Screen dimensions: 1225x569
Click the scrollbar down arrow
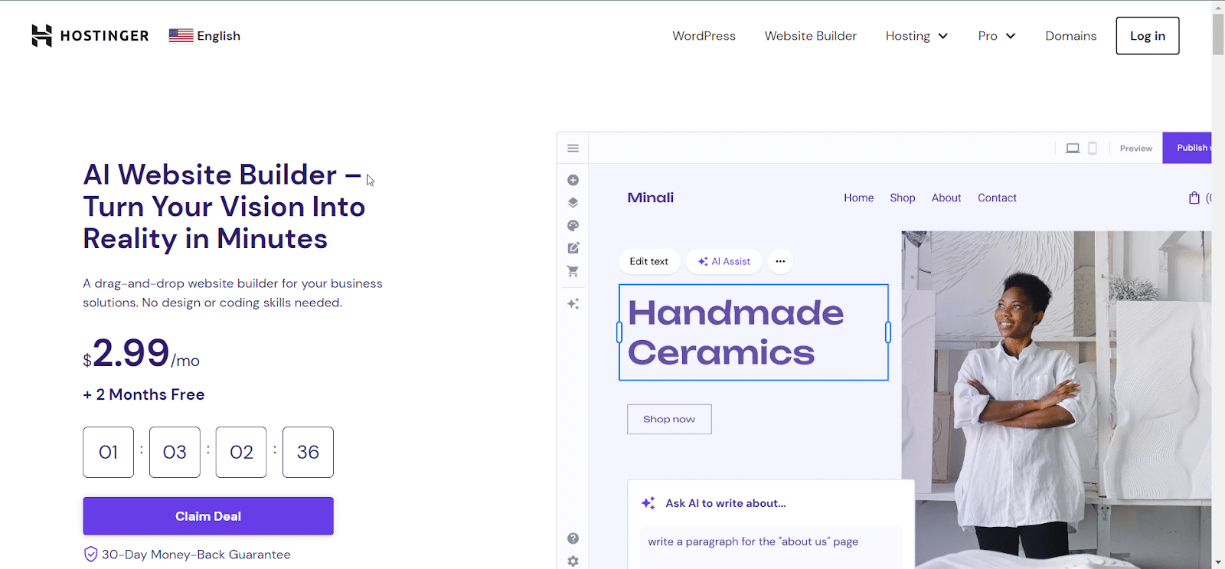click(1218, 562)
